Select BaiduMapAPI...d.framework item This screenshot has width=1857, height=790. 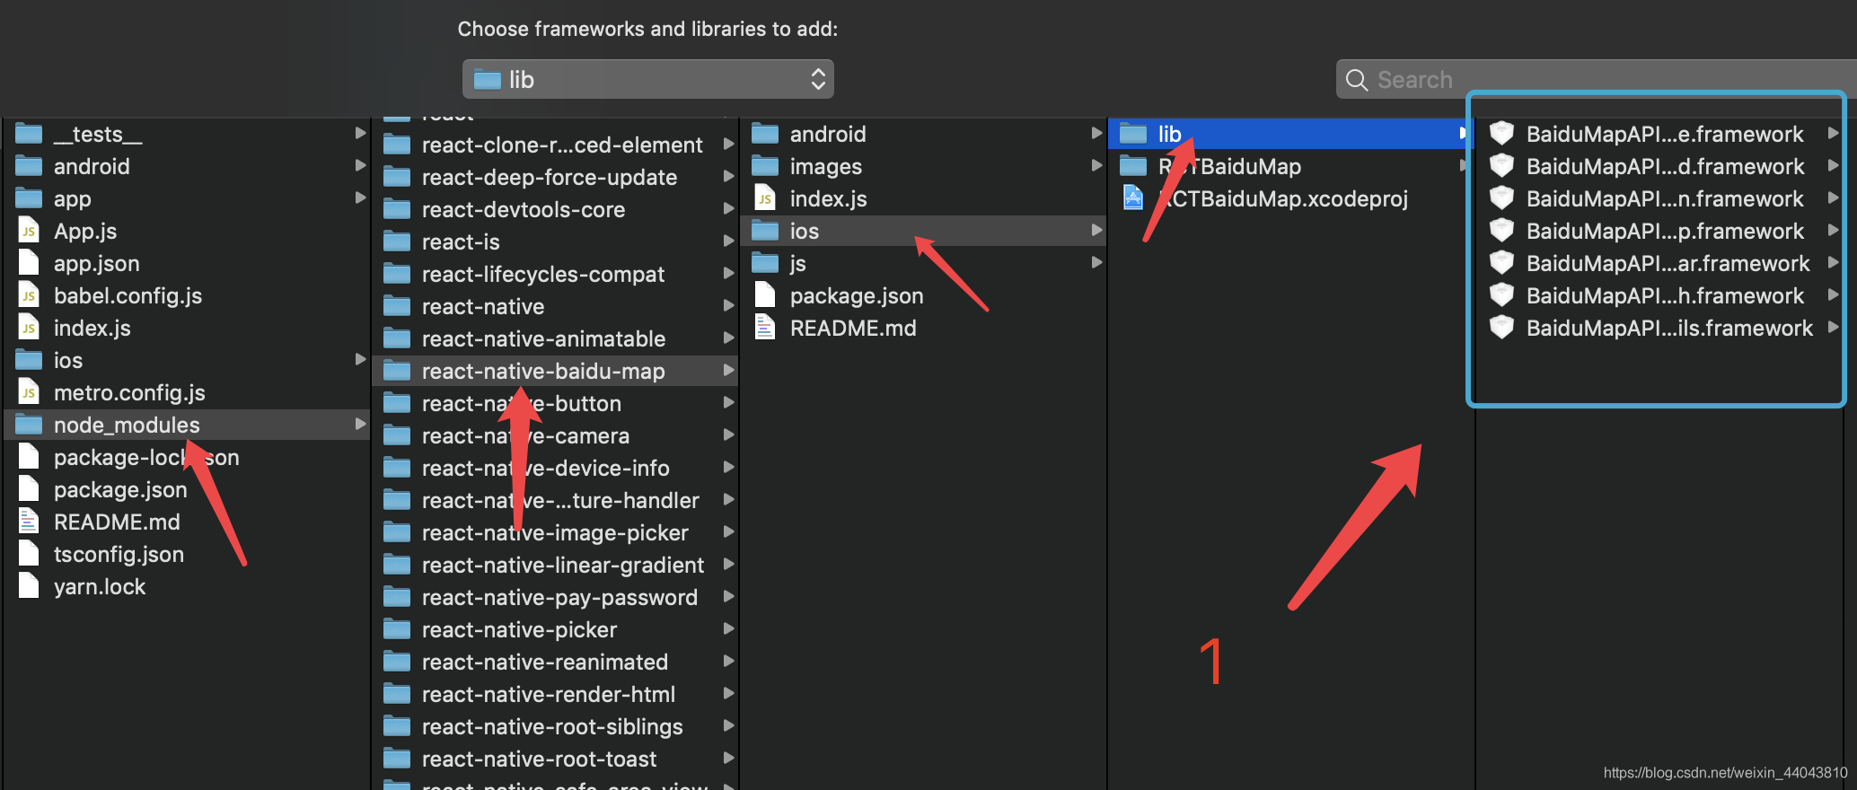[1659, 166]
